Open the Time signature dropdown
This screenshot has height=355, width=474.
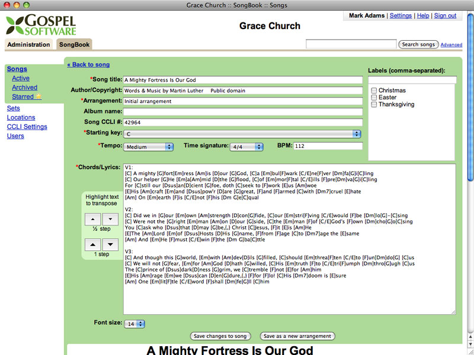(x=246, y=147)
